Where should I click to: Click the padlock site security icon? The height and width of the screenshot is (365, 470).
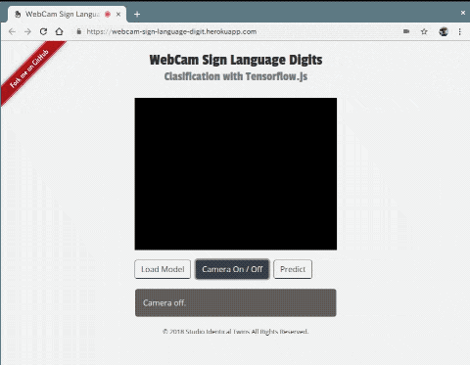pyautogui.click(x=78, y=31)
